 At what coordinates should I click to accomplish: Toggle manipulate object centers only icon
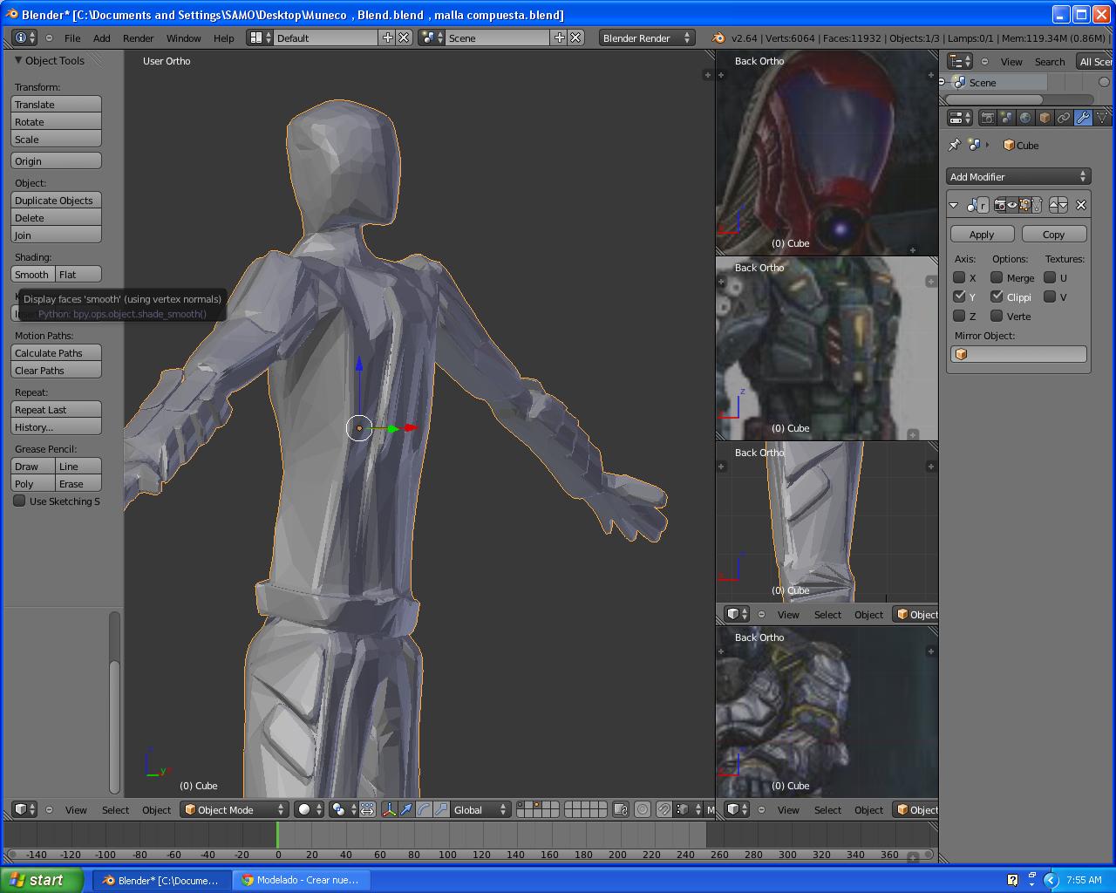click(x=367, y=809)
